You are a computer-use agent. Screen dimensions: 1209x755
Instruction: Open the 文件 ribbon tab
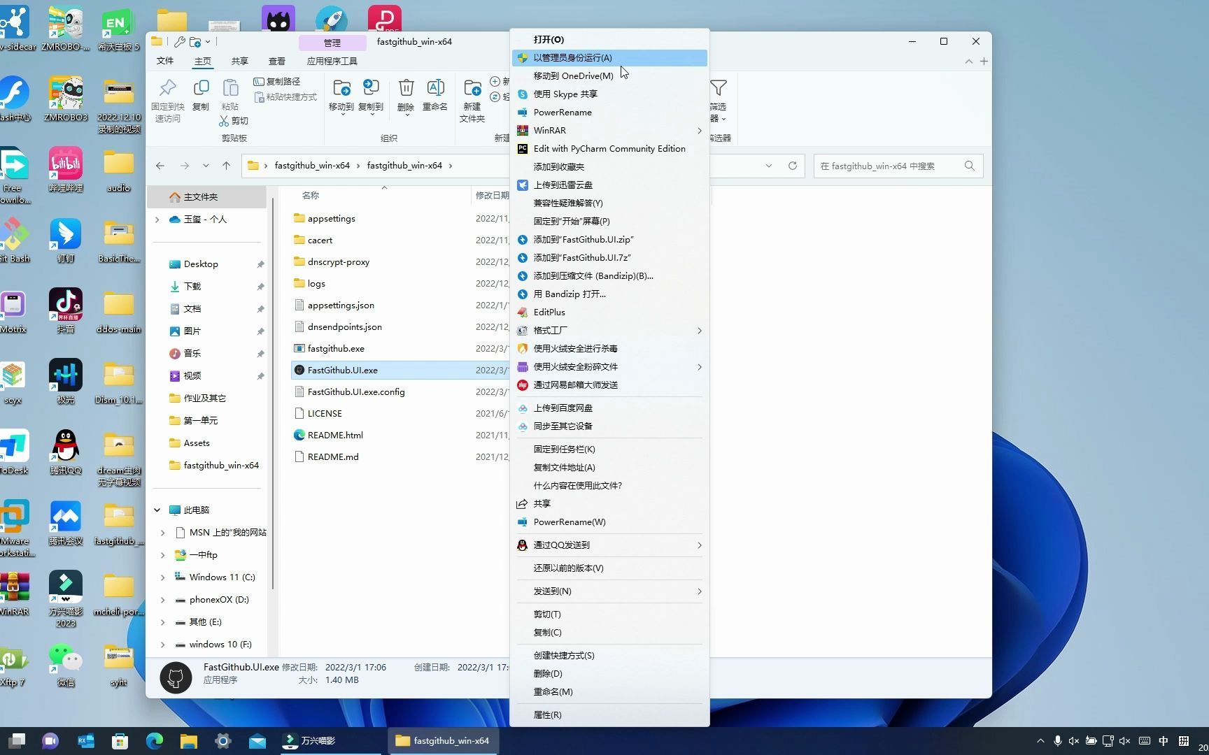(165, 62)
